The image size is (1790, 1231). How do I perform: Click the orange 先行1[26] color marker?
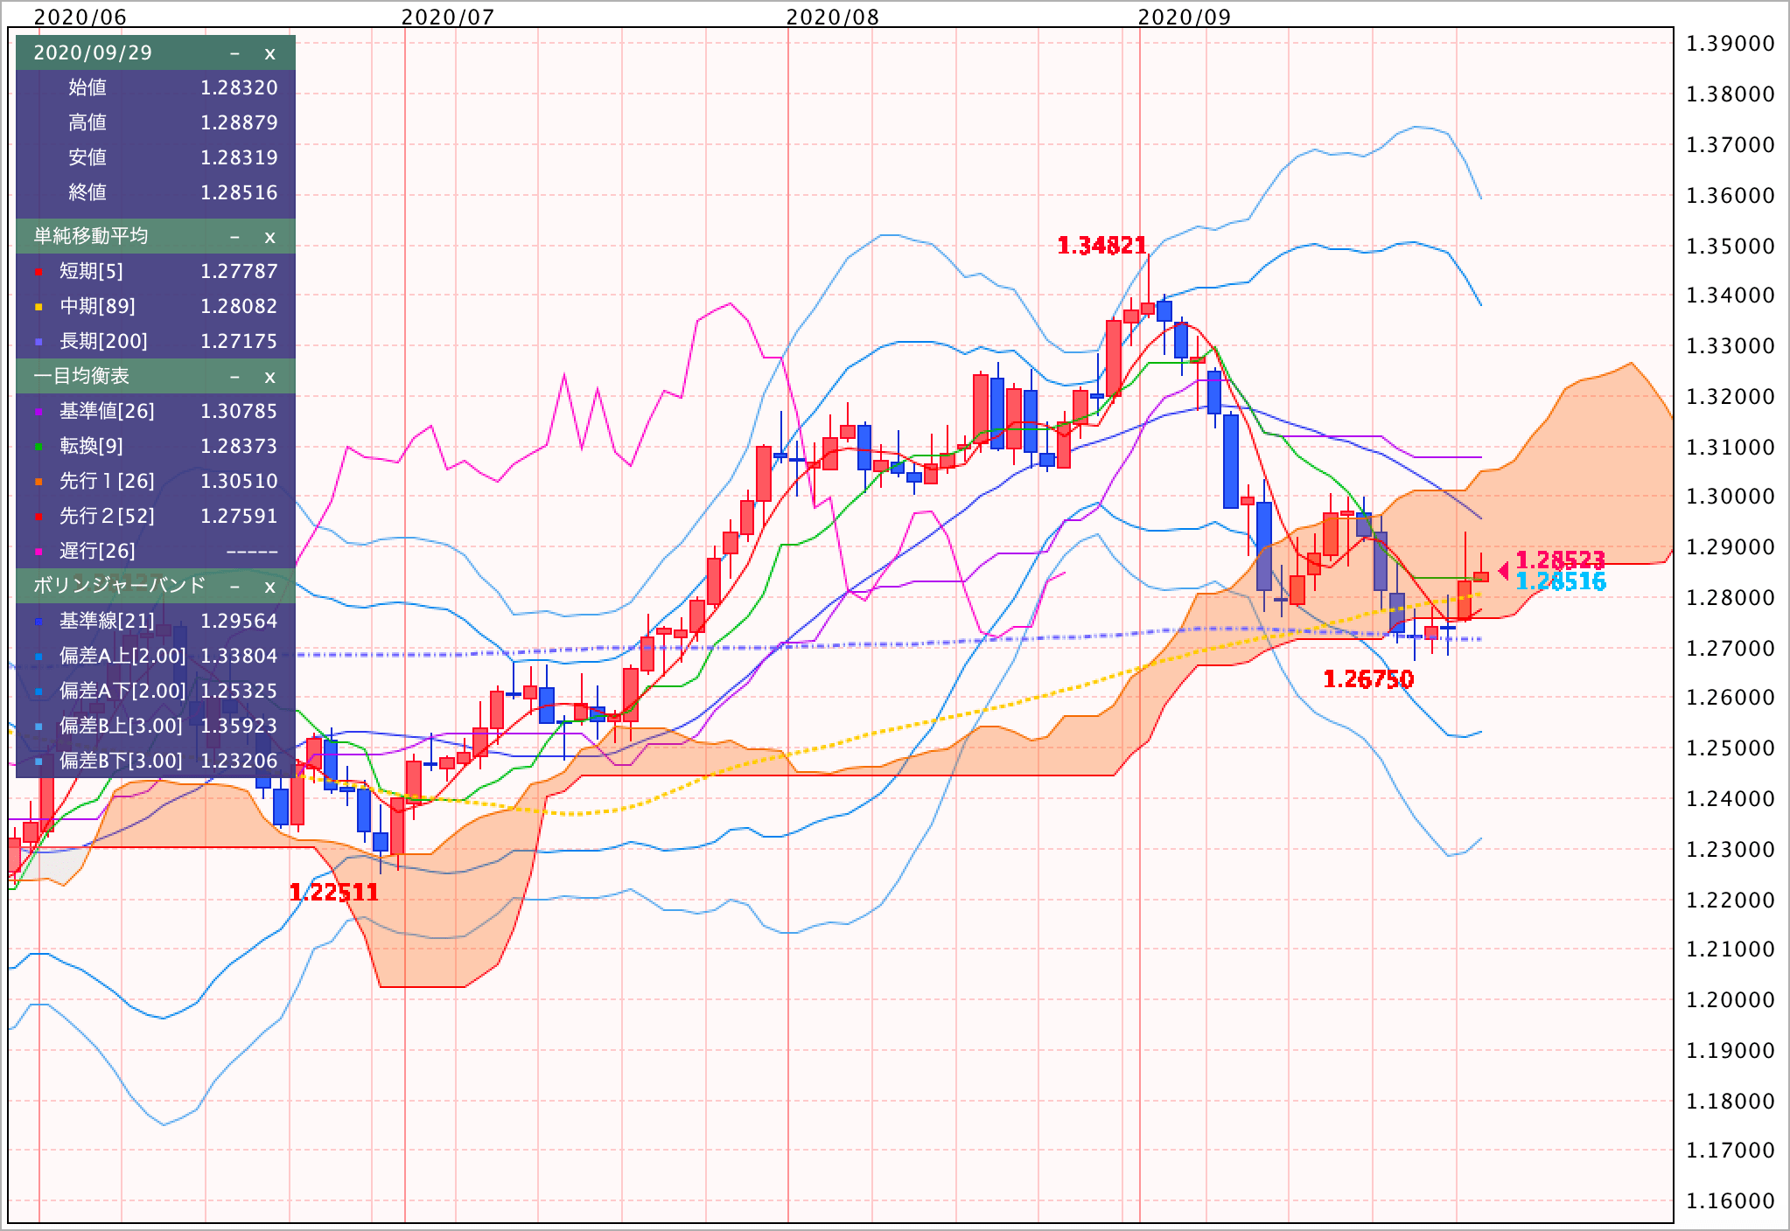pyautogui.click(x=38, y=483)
